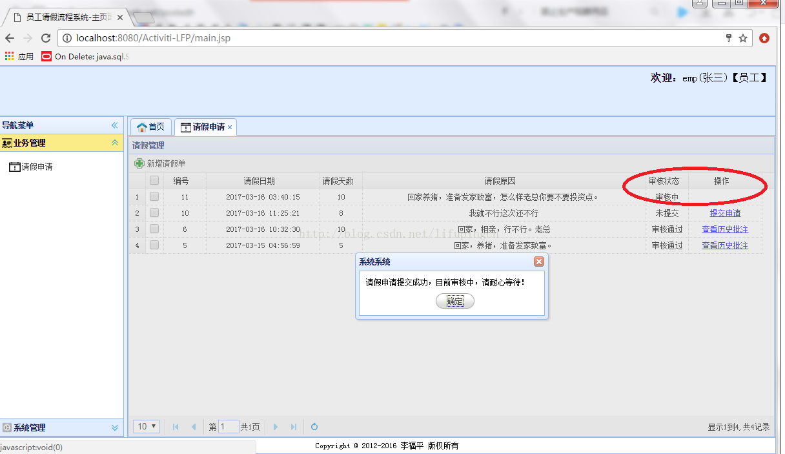Click the page number input field
The height and width of the screenshot is (454, 785).
[229, 426]
